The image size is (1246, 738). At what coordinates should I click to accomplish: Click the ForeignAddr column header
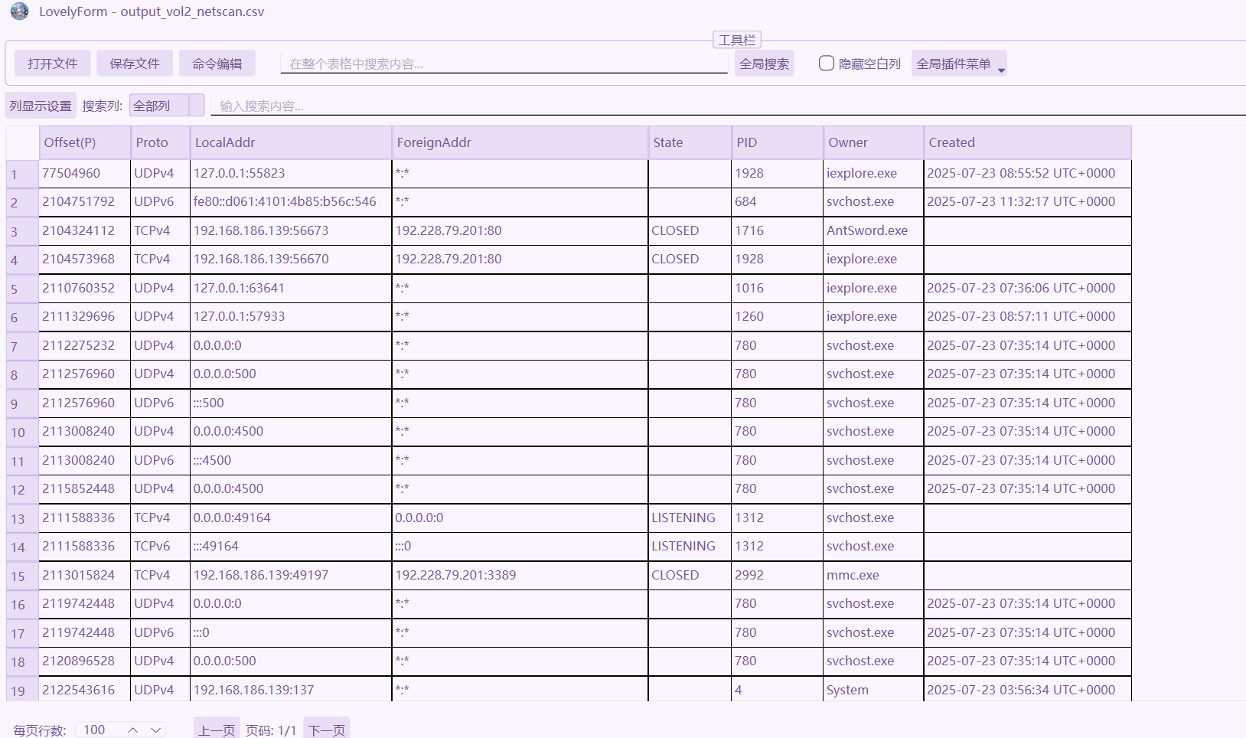click(520, 142)
